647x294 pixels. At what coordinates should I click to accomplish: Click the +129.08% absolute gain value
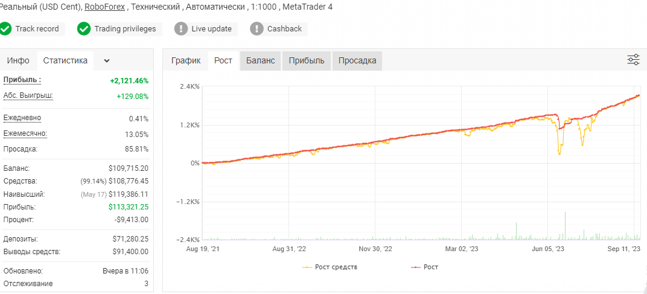[132, 97]
